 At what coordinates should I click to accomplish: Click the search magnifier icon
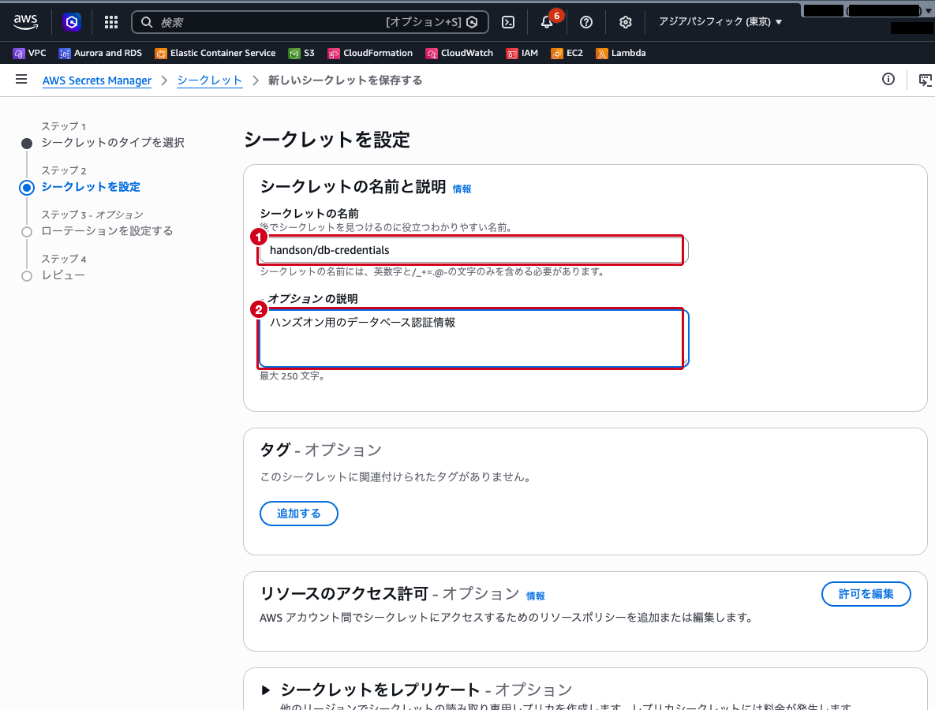click(146, 22)
